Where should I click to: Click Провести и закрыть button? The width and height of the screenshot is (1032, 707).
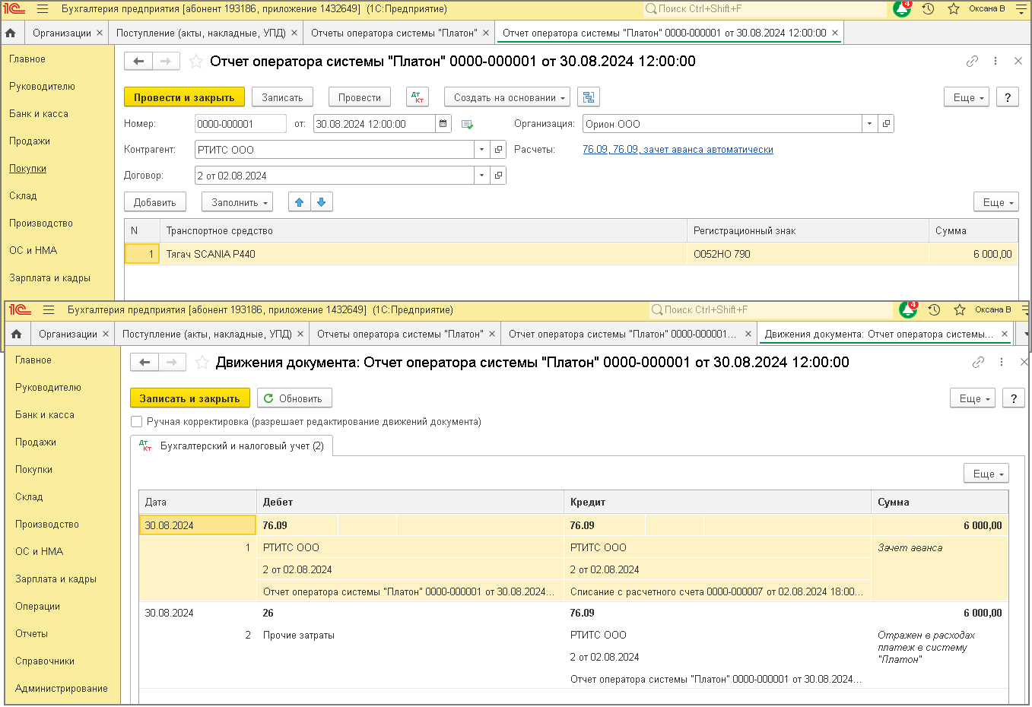click(x=184, y=97)
